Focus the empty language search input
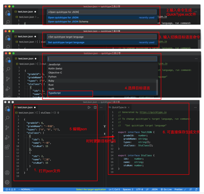The image size is (204, 194). (102, 59)
